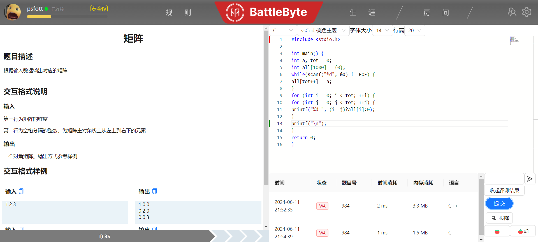The height and width of the screenshot is (242, 538).
Task: Open the 房间 menu item
Action: tap(436, 13)
